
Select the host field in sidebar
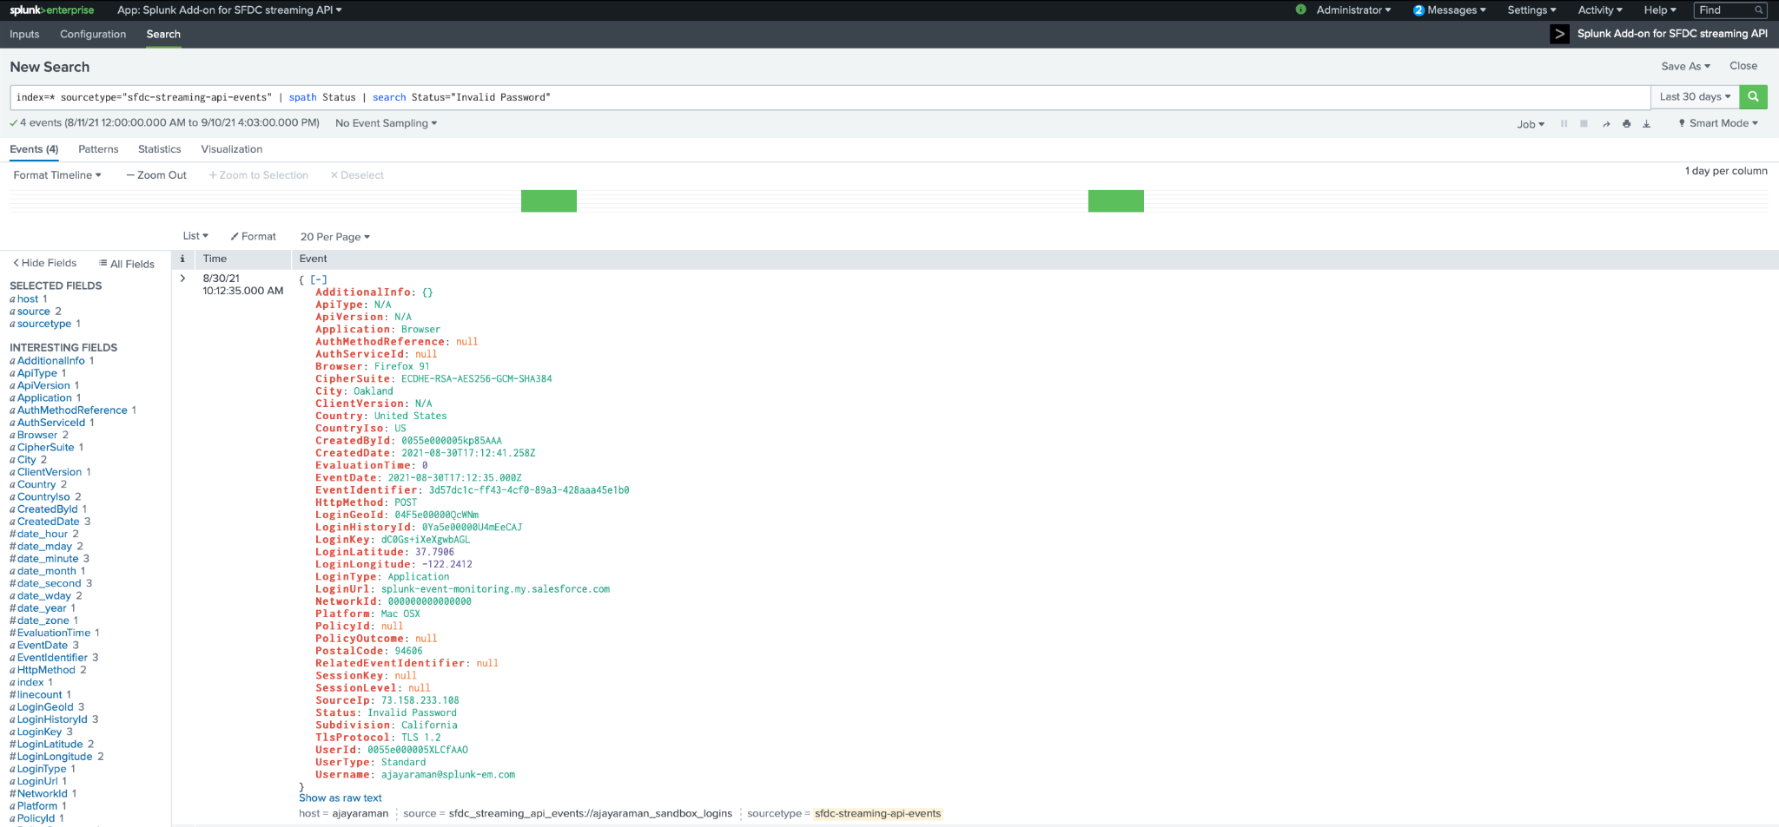tap(28, 299)
